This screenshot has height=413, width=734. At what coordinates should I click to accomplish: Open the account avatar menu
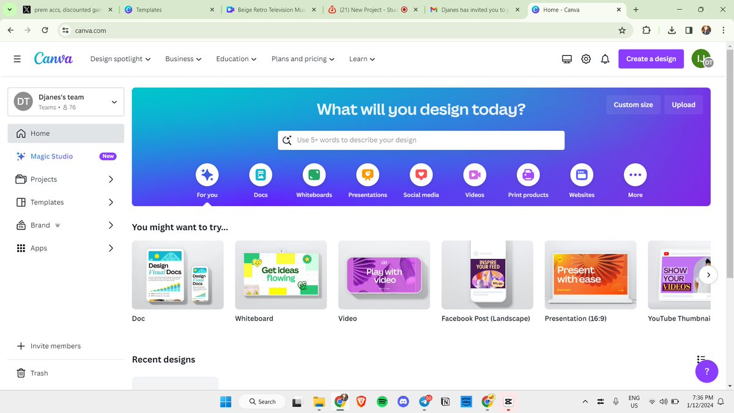pyautogui.click(x=702, y=59)
